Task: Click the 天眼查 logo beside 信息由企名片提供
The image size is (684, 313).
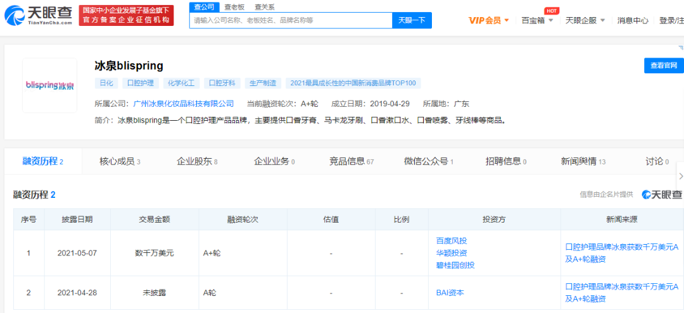Action: (x=662, y=195)
